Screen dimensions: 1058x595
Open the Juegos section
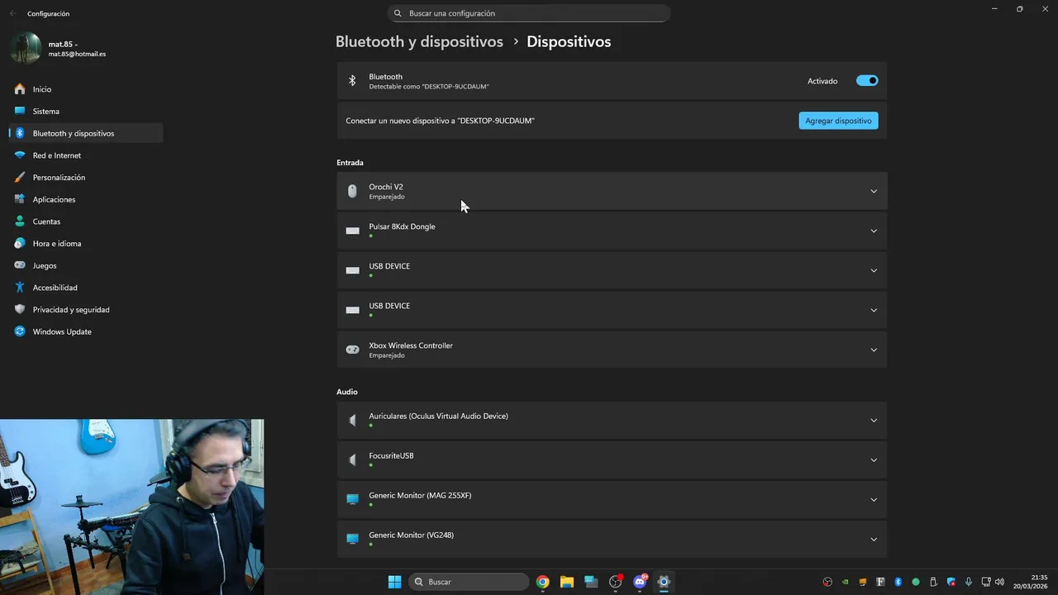[x=85, y=265]
